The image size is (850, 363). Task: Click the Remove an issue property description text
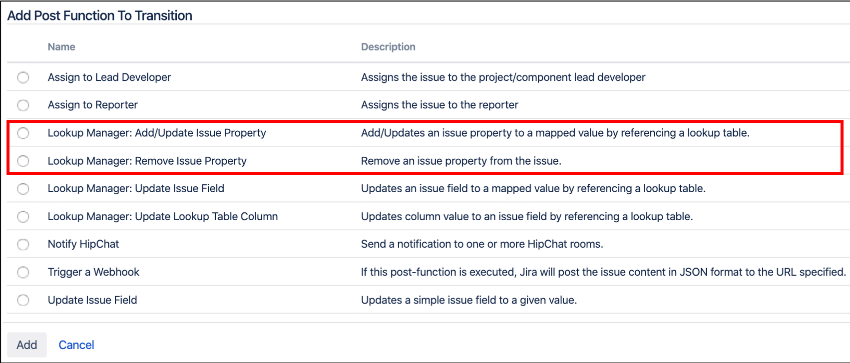point(461,161)
